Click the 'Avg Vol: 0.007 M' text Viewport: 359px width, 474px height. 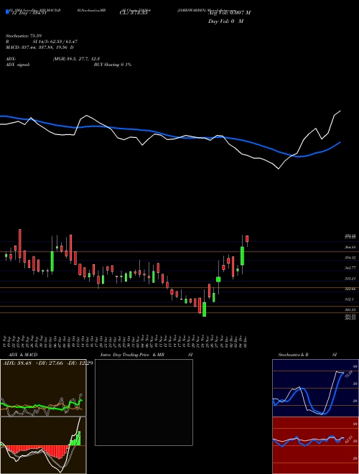point(229,13)
